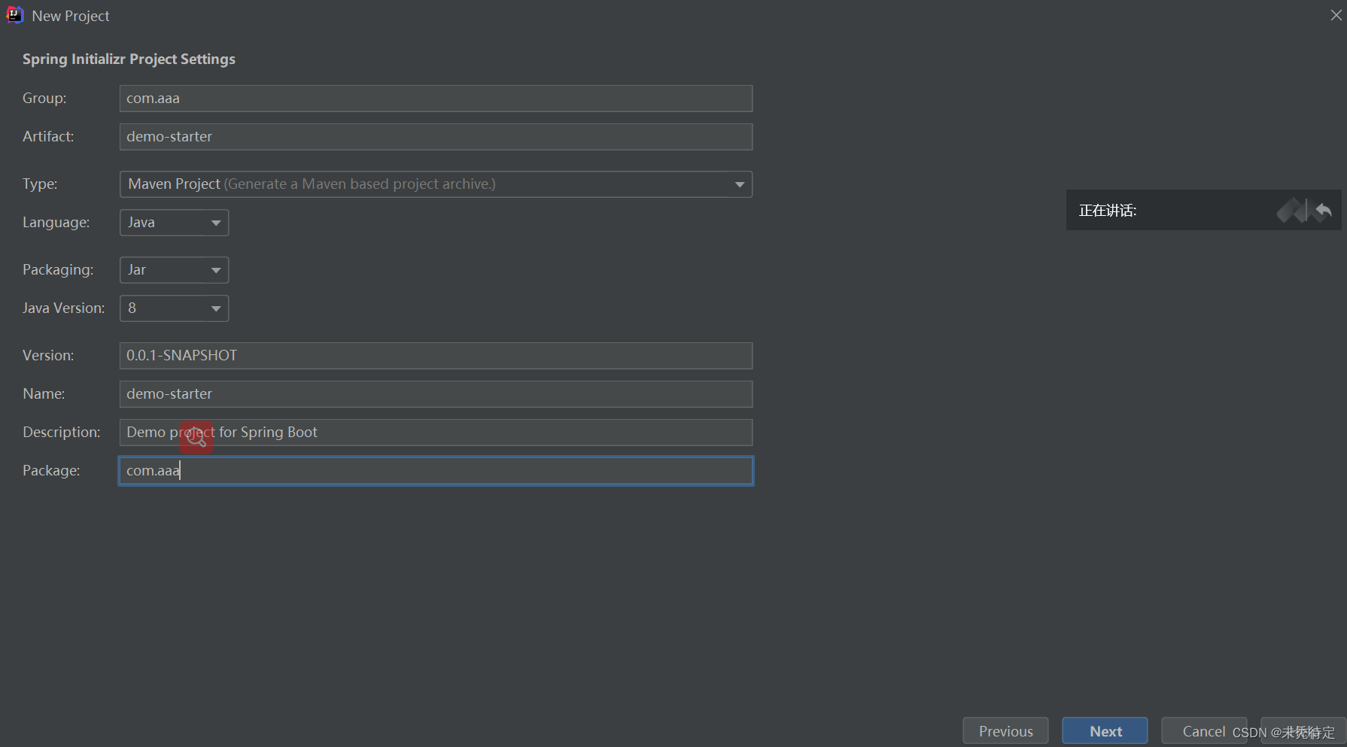The width and height of the screenshot is (1347, 747).
Task: Click the Version: label
Action: (x=48, y=356)
